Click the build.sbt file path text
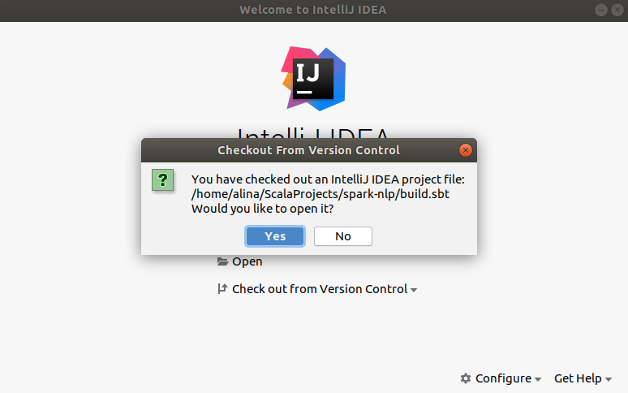The width and height of the screenshot is (628, 393). 320,194
